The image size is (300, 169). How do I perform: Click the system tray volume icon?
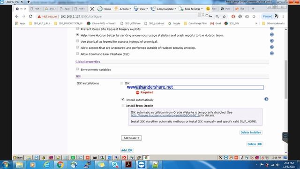pyautogui.click(x=277, y=165)
